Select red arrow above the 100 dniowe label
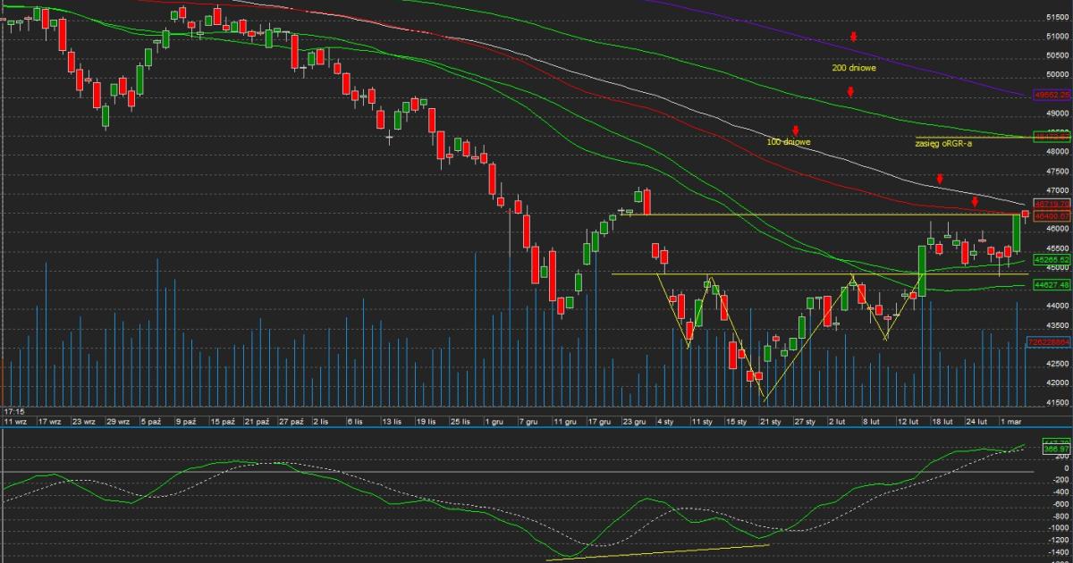 [795, 130]
